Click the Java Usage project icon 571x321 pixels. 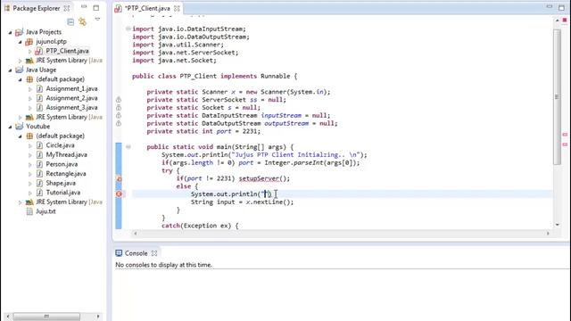[20, 70]
